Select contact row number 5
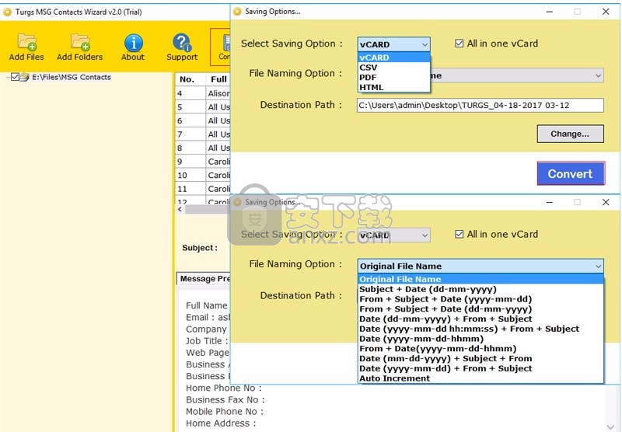Viewport: 622px width, 432px height. 203,106
